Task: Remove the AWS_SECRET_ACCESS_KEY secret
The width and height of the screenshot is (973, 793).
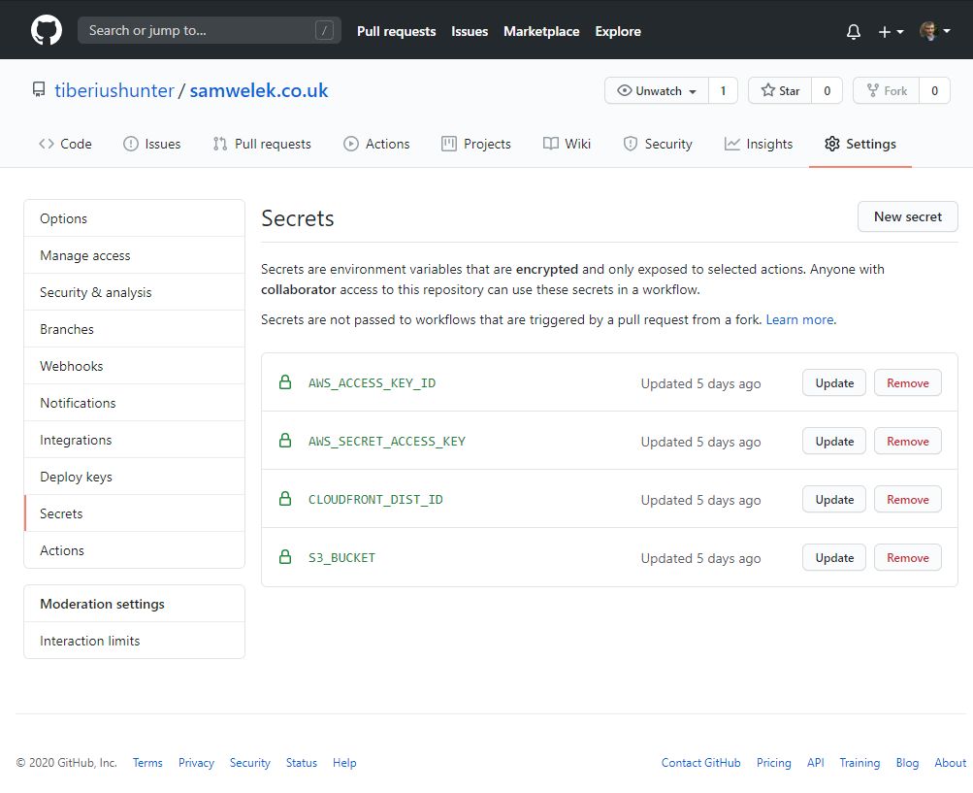Action: coord(907,441)
